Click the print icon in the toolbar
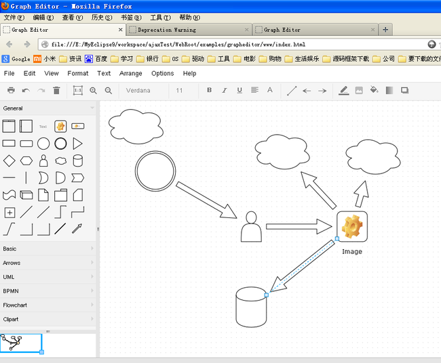Image resolution: width=441 pixels, height=363 pixels. [11, 90]
